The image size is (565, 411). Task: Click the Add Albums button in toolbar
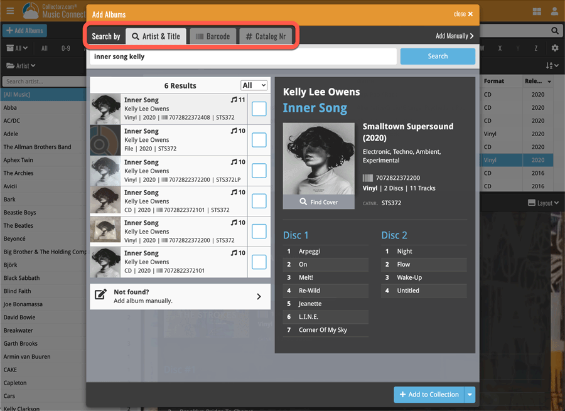[x=24, y=31]
